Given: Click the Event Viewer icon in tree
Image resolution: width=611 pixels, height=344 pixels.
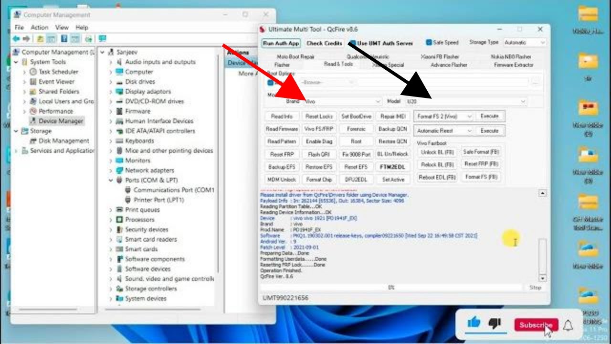Looking at the screenshot, I should coord(33,82).
